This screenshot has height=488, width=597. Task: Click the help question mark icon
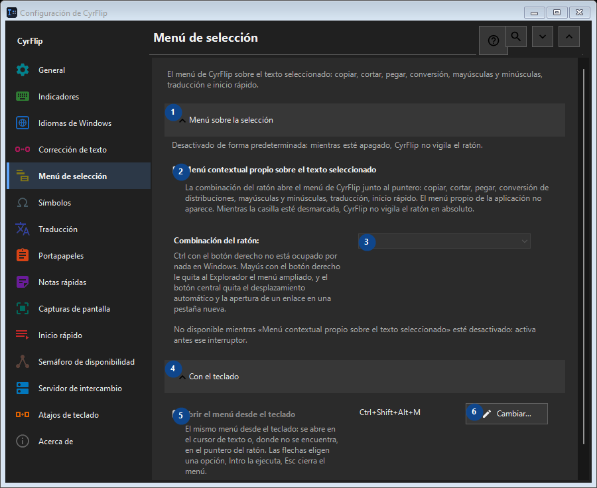[493, 40]
